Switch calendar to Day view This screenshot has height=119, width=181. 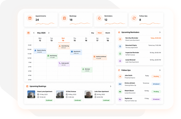pyautogui.click(x=93, y=33)
